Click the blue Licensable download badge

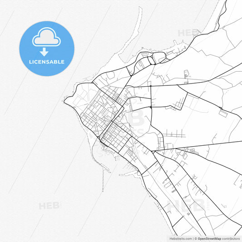click(x=47, y=49)
